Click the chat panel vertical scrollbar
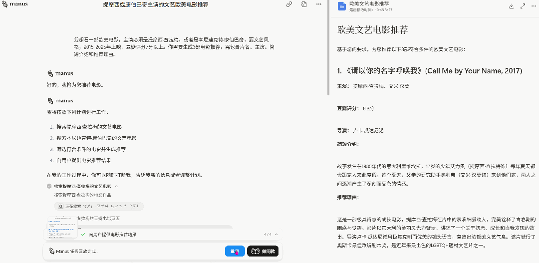 point(328,48)
